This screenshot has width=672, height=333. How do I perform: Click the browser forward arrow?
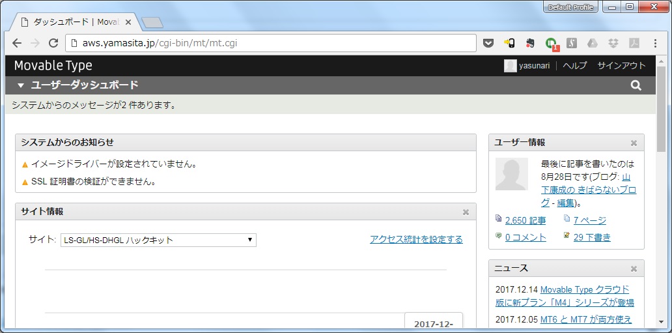click(35, 43)
